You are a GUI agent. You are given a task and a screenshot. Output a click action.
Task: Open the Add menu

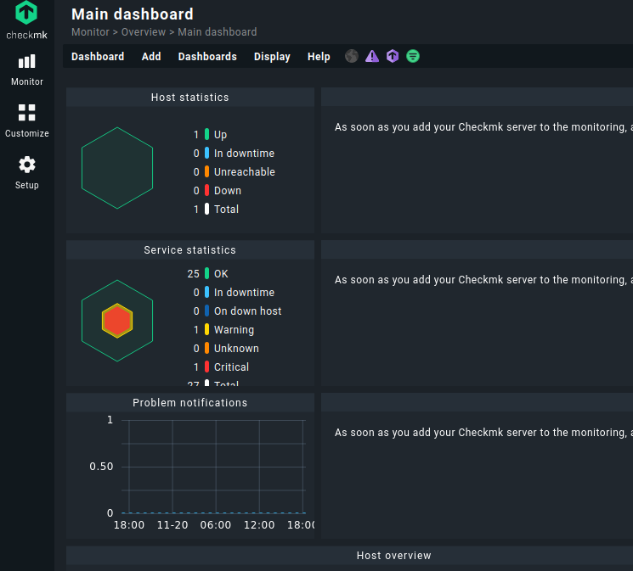click(x=151, y=57)
